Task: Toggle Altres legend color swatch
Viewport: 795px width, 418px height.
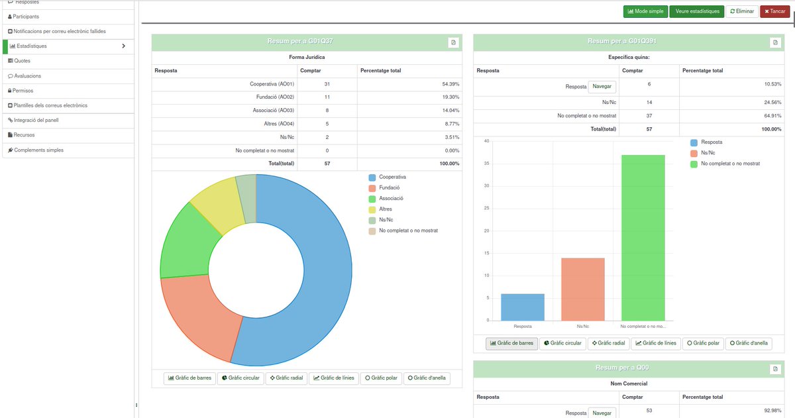Action: point(372,209)
